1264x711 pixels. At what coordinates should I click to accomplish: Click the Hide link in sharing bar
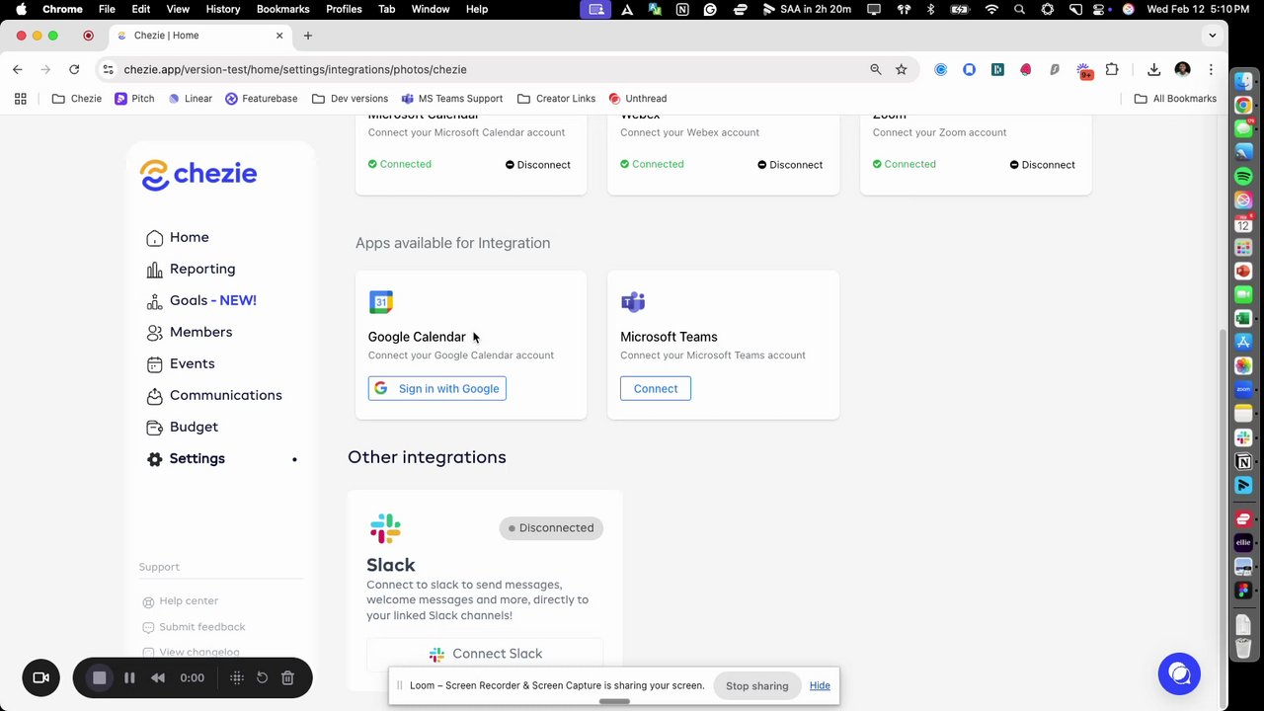820,686
